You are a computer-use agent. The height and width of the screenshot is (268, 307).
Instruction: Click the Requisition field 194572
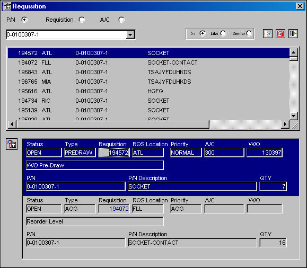114,153
